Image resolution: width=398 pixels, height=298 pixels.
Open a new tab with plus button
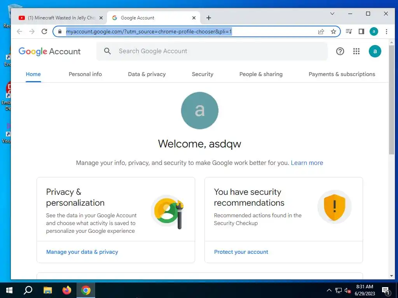209,18
